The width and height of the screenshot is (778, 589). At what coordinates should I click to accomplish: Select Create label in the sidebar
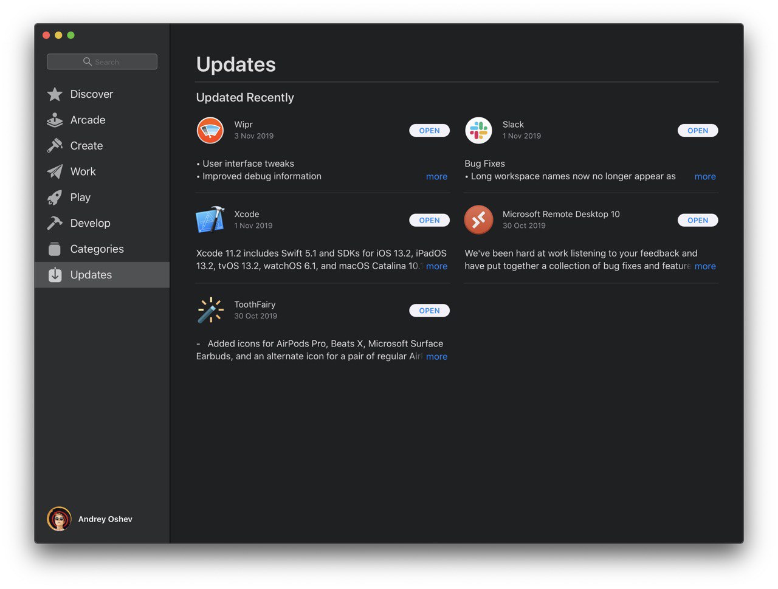point(87,146)
